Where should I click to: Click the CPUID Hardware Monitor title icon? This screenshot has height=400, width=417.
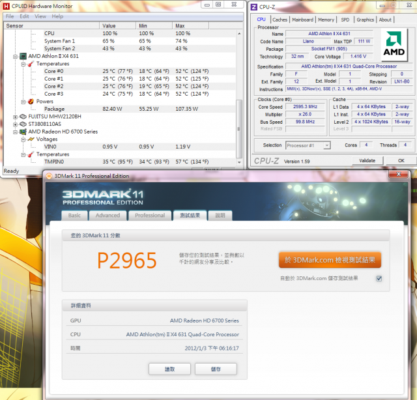click(x=6, y=6)
